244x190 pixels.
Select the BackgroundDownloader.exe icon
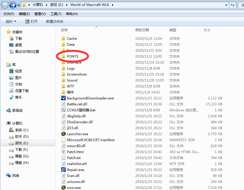pyautogui.click(x=63, y=98)
